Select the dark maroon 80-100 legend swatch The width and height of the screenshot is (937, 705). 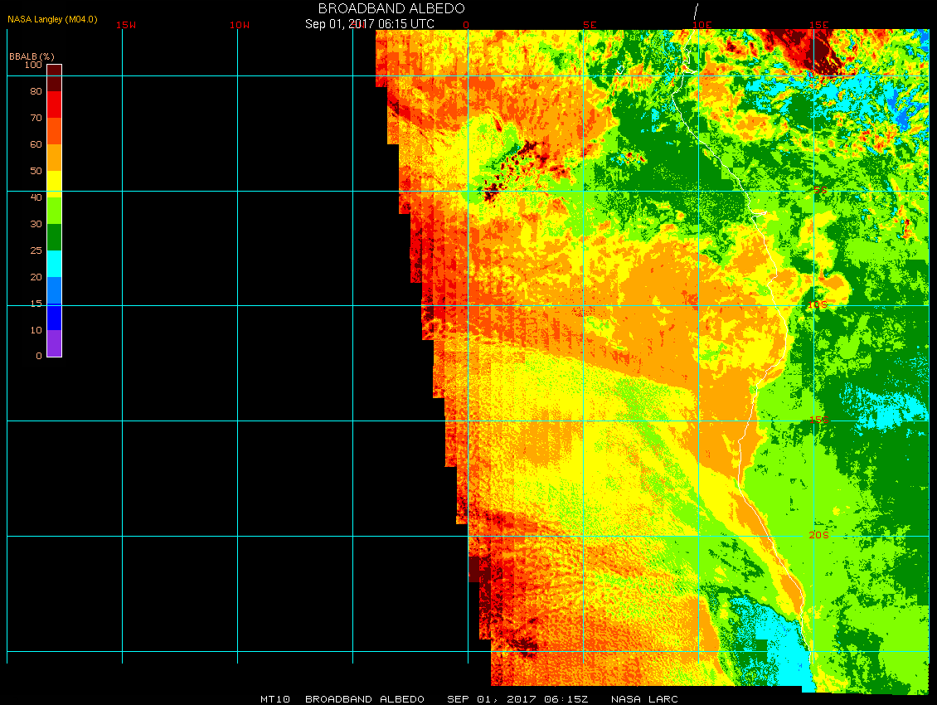55,78
